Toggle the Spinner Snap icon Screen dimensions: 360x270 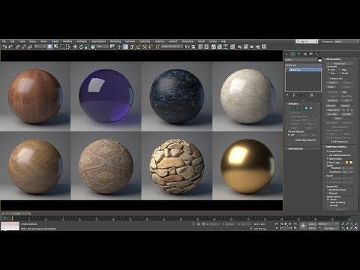tap(151, 46)
